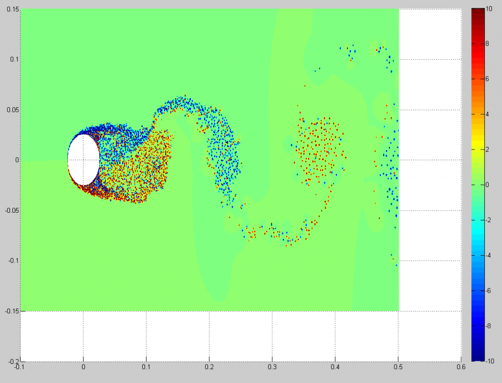Click the colorbar tick label -6
The image size is (502, 383).
488,290
